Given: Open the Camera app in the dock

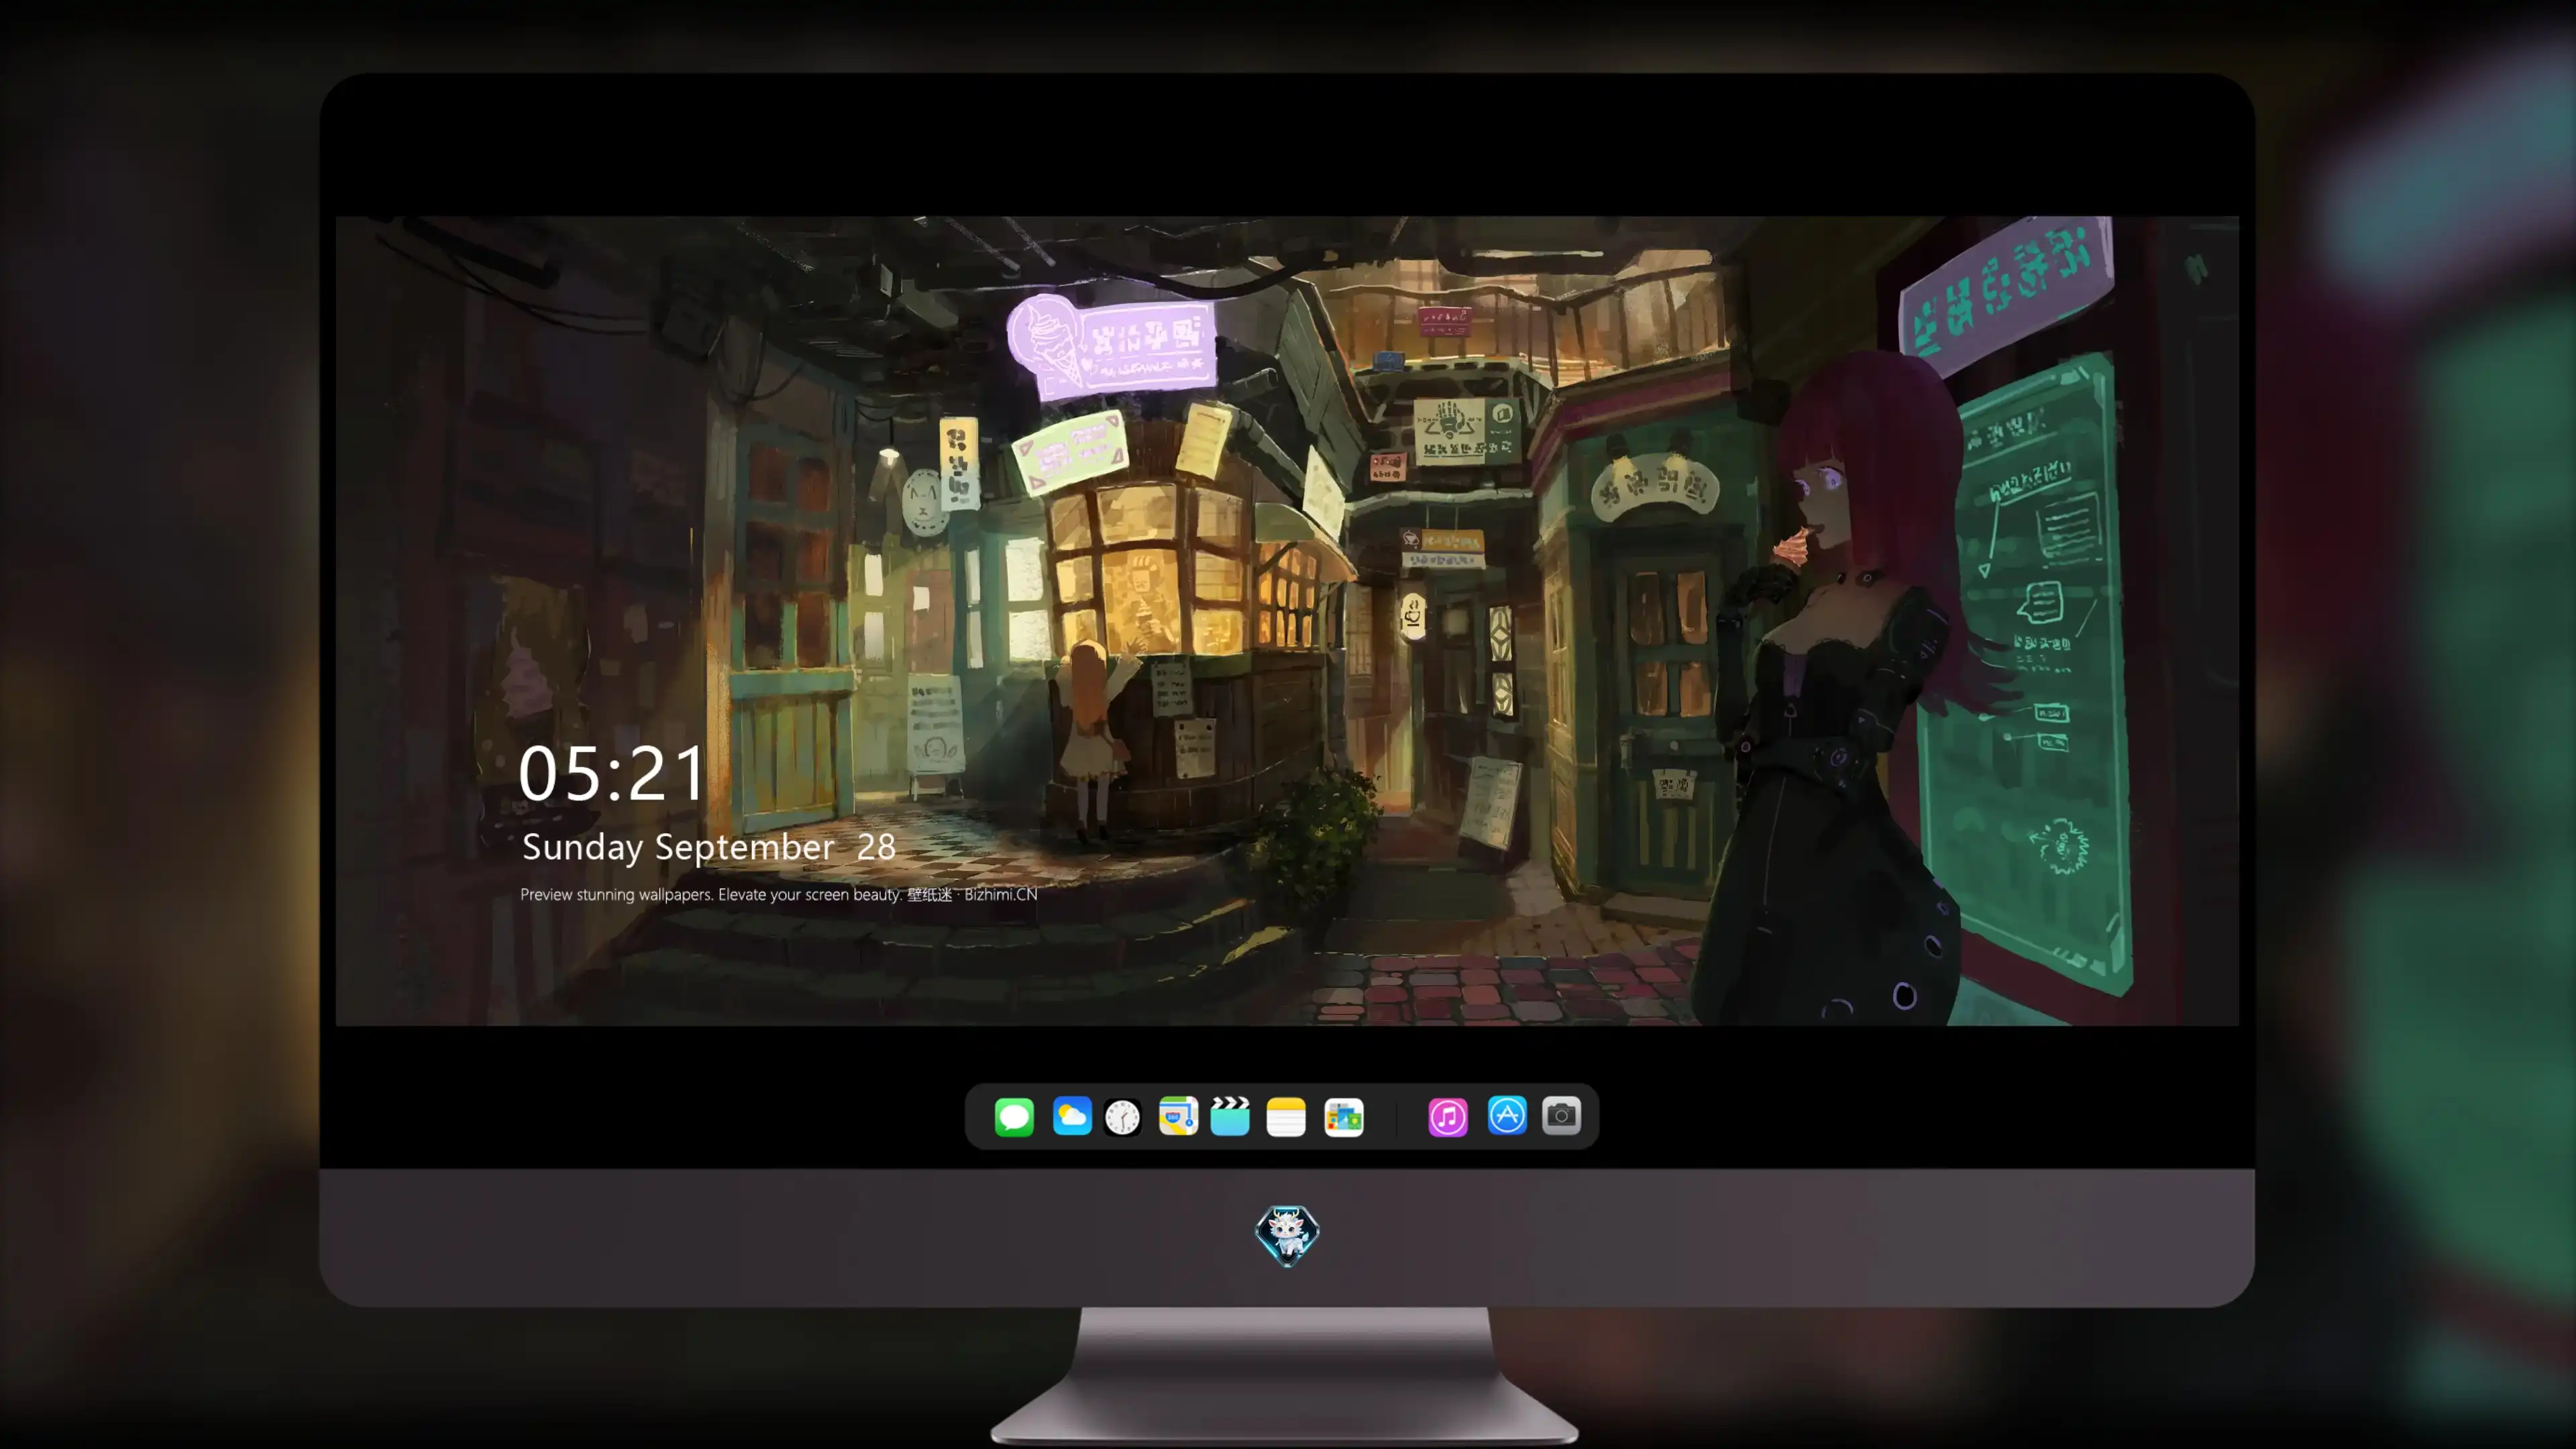Looking at the screenshot, I should click(x=1561, y=1115).
